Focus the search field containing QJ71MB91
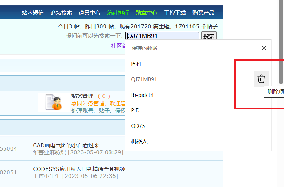 coord(162,36)
